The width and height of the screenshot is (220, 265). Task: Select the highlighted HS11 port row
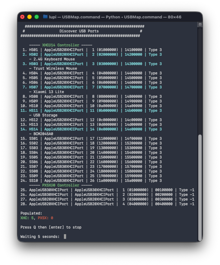point(91,111)
